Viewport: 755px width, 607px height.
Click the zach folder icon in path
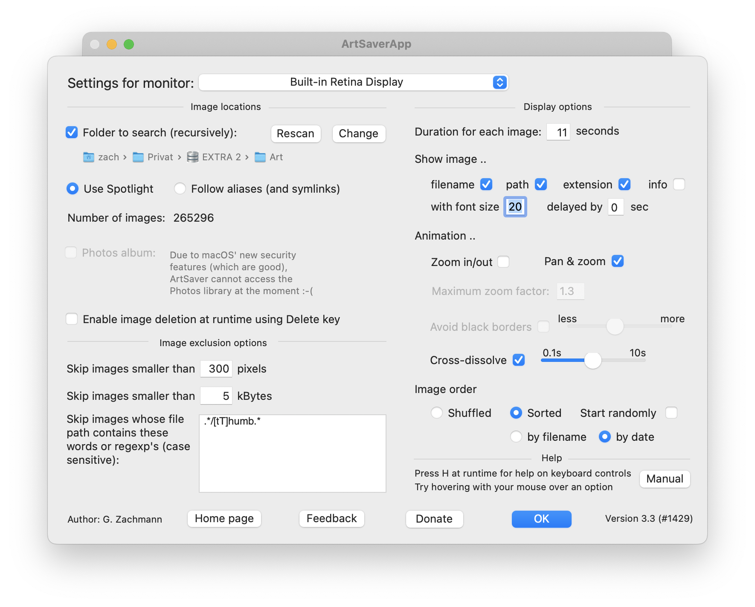coord(88,157)
